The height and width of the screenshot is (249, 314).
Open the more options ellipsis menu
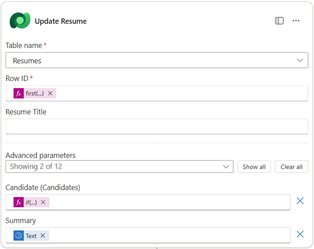296,21
